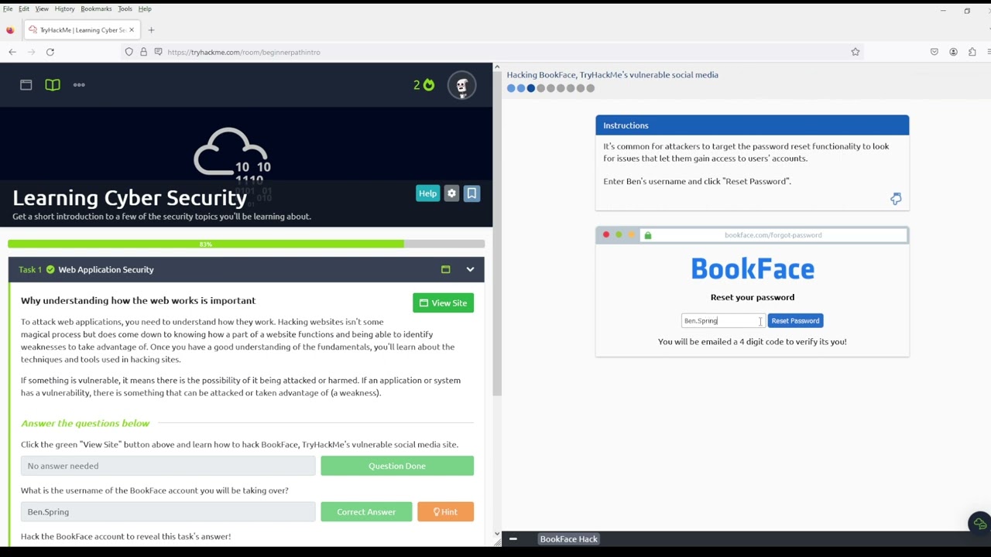Close the TryHackMe browser tab
Image resolution: width=991 pixels, height=557 pixels.
(132, 30)
